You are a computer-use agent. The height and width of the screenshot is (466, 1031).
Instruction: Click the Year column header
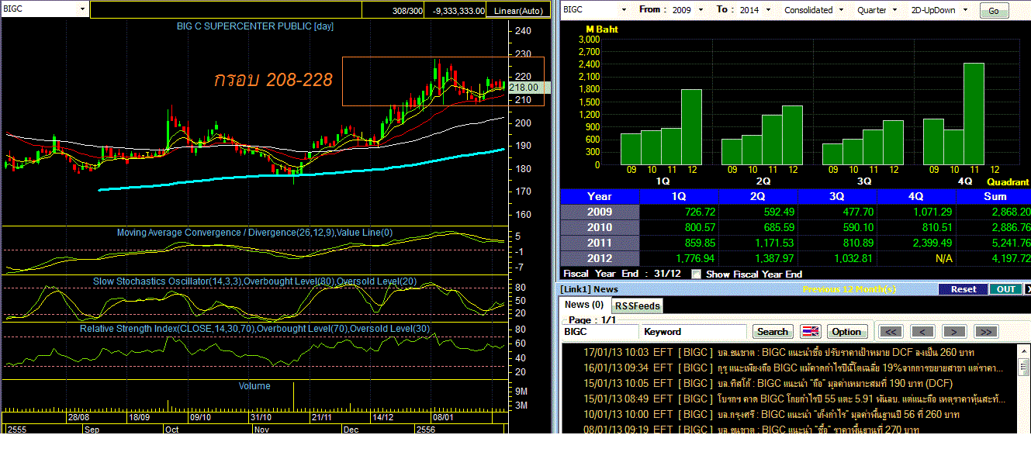(x=600, y=196)
